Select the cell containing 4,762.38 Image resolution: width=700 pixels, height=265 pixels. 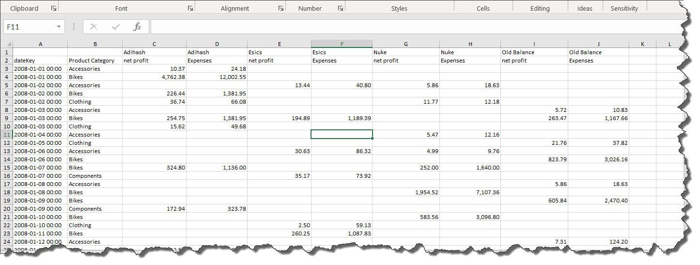[154, 77]
